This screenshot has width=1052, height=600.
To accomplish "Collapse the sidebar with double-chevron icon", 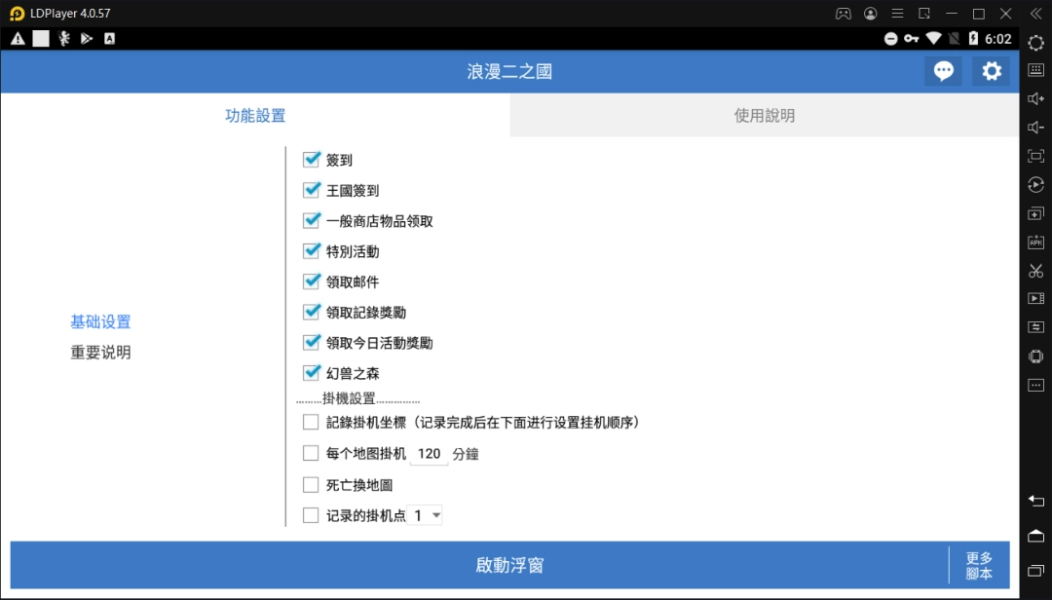I will pyautogui.click(x=1035, y=14).
